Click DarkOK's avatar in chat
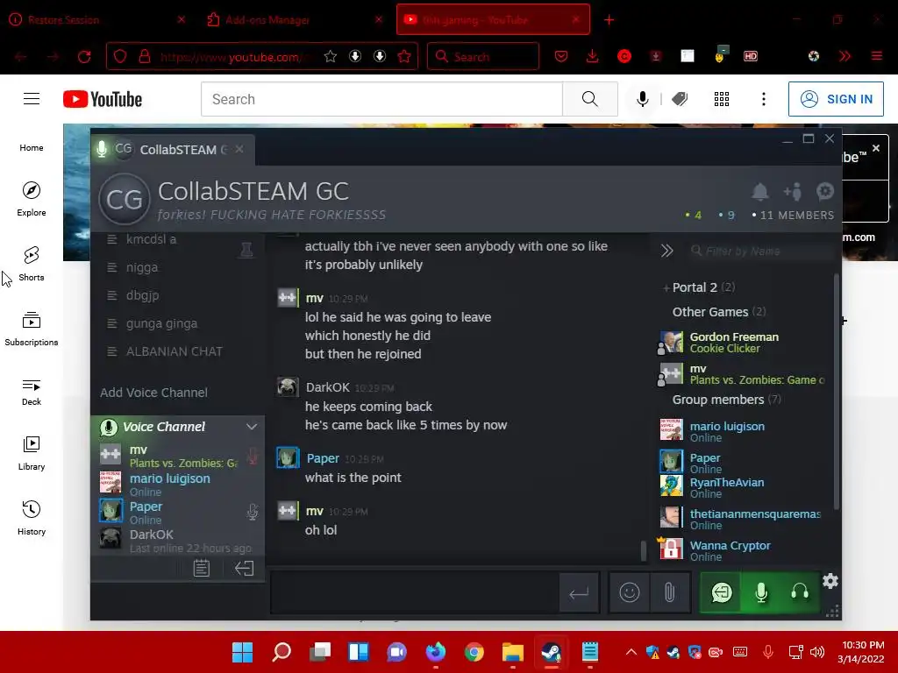Viewport: 898px width, 673px height. [x=288, y=386]
